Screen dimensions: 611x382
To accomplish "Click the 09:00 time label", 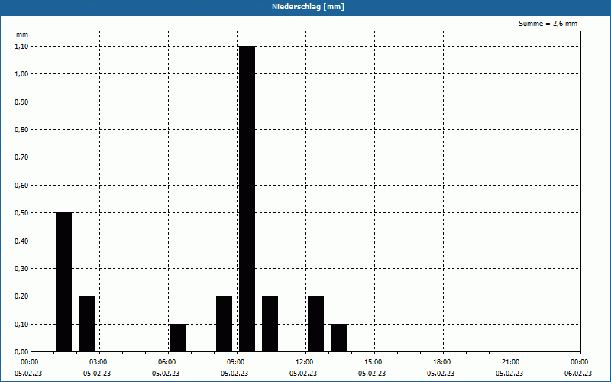I will pos(234,362).
